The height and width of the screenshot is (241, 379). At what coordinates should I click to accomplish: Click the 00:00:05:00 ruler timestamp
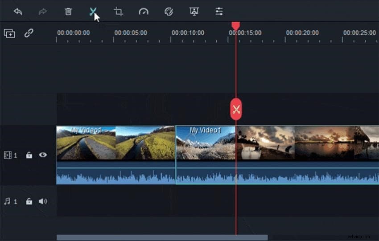click(x=131, y=33)
